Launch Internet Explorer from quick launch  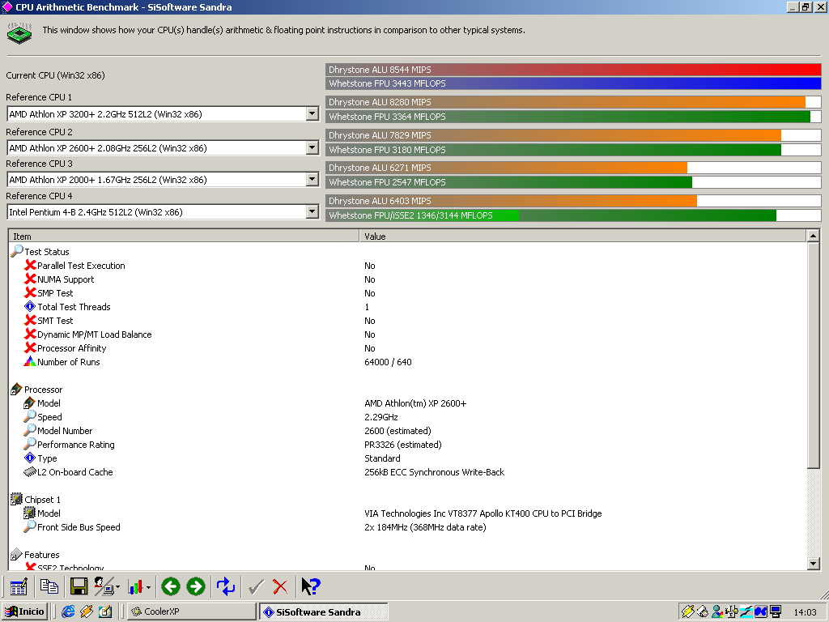68,611
